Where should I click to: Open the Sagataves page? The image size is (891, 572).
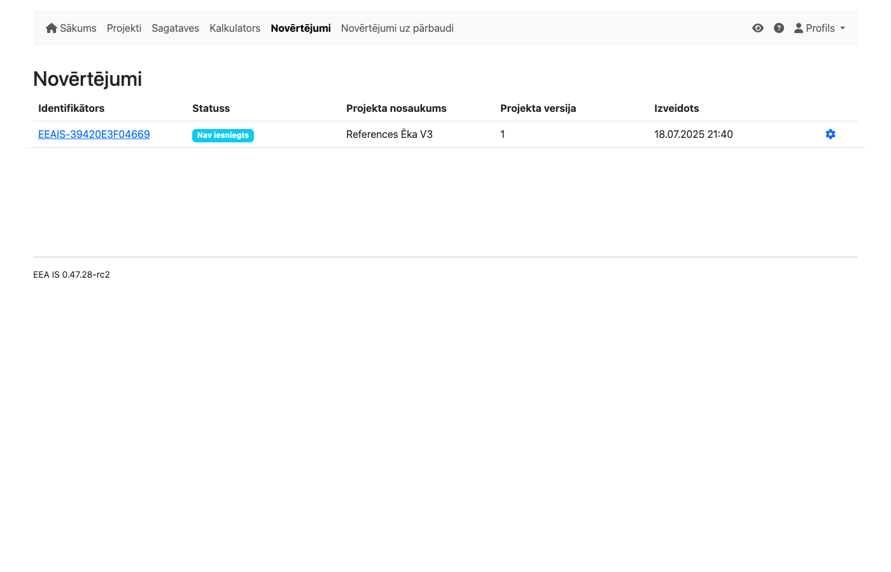(175, 28)
